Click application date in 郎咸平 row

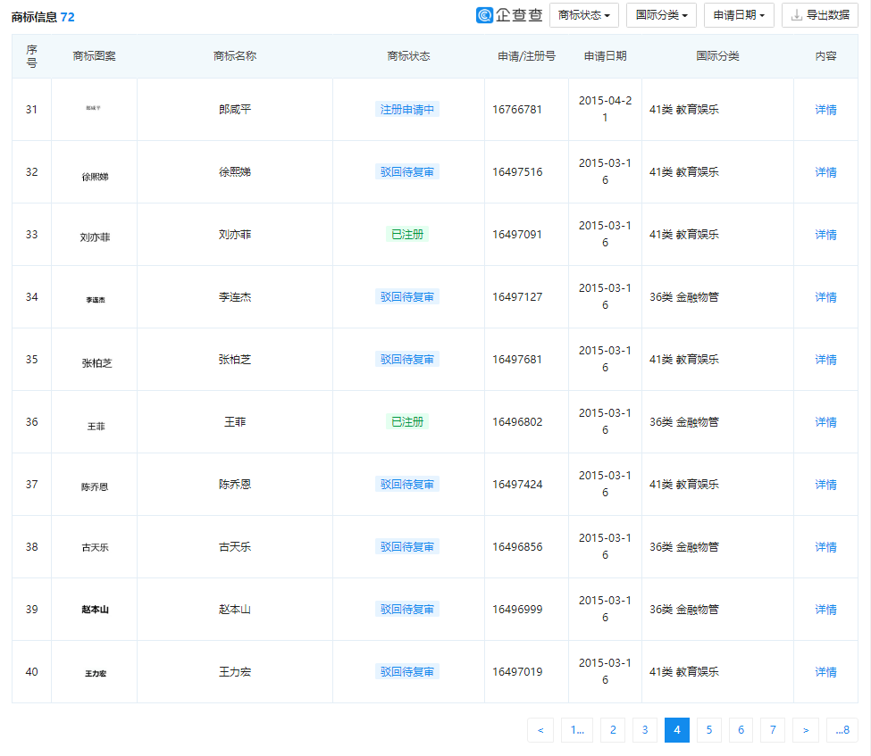(605, 110)
